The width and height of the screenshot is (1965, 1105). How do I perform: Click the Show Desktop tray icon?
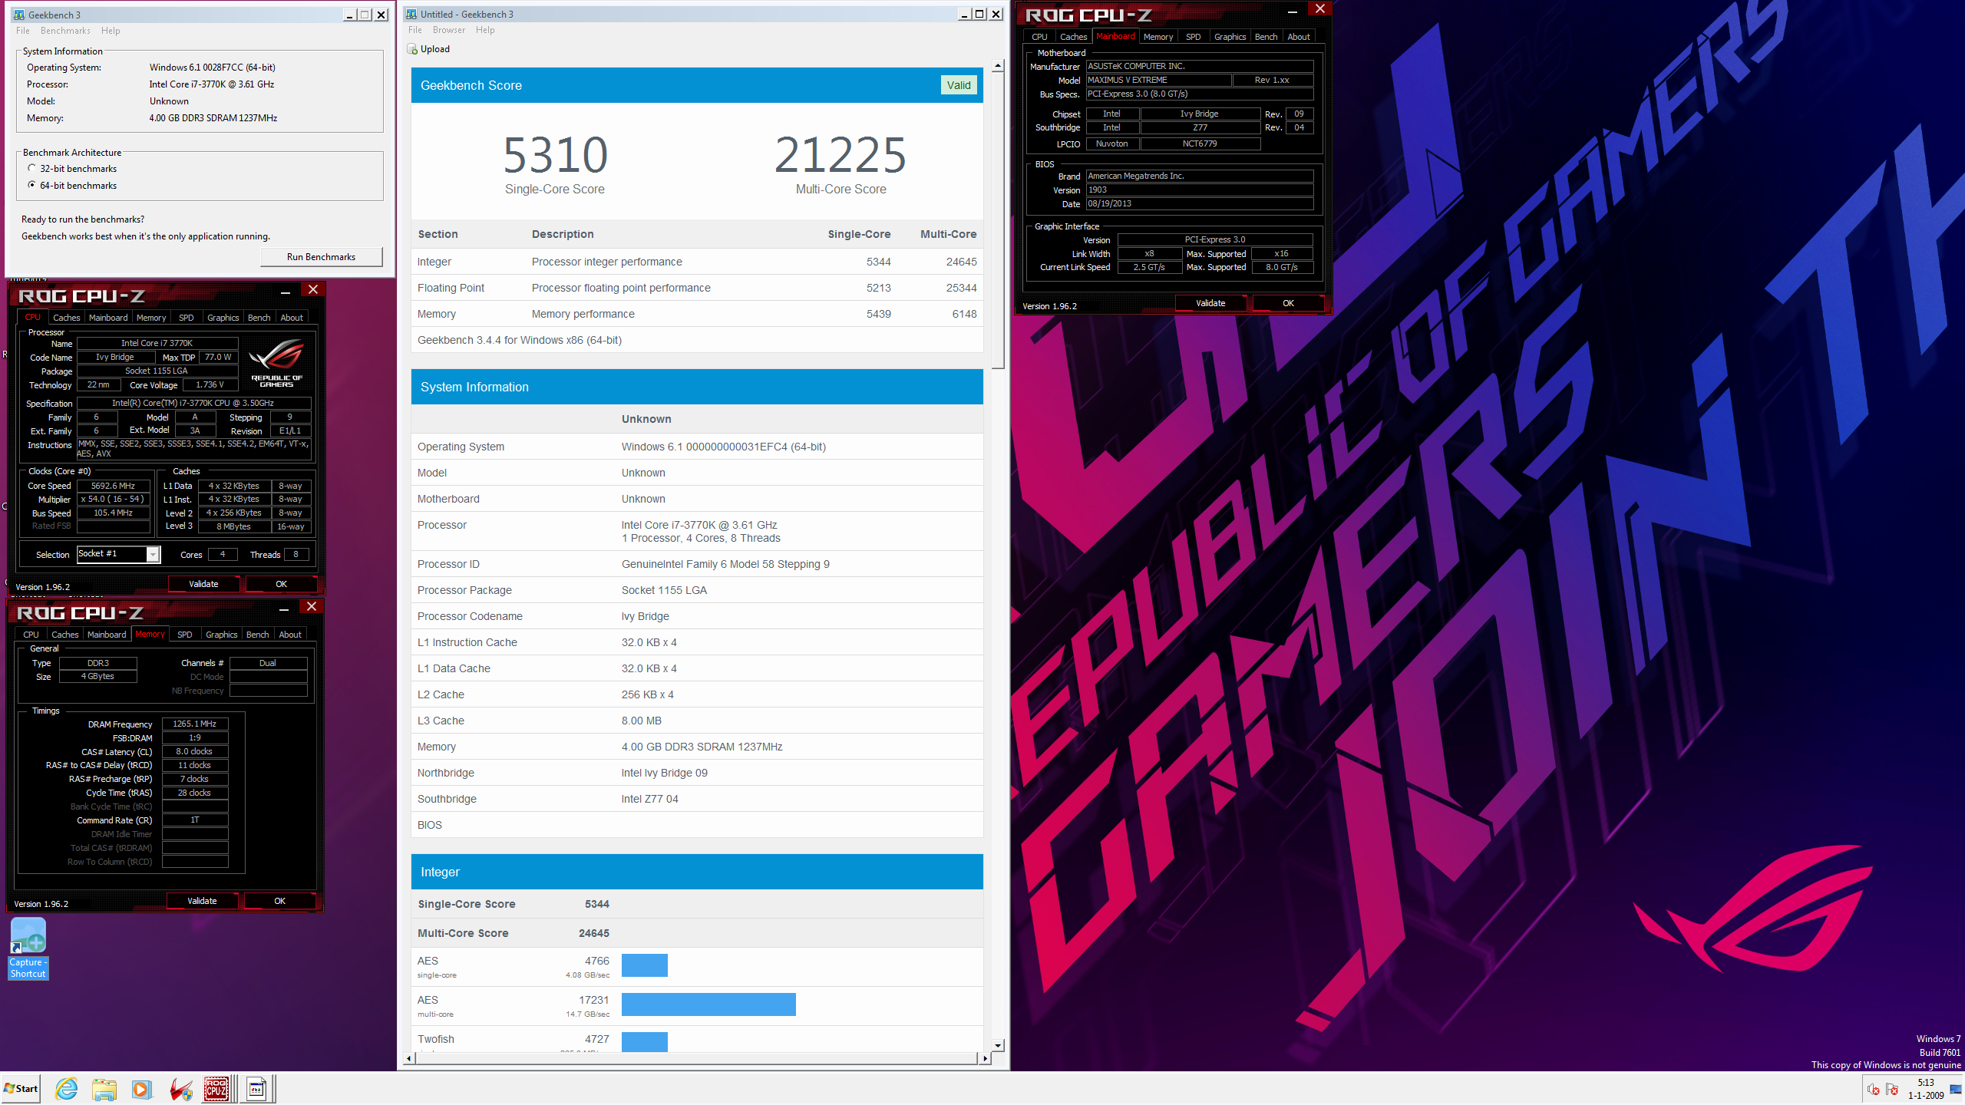click(x=1955, y=1089)
